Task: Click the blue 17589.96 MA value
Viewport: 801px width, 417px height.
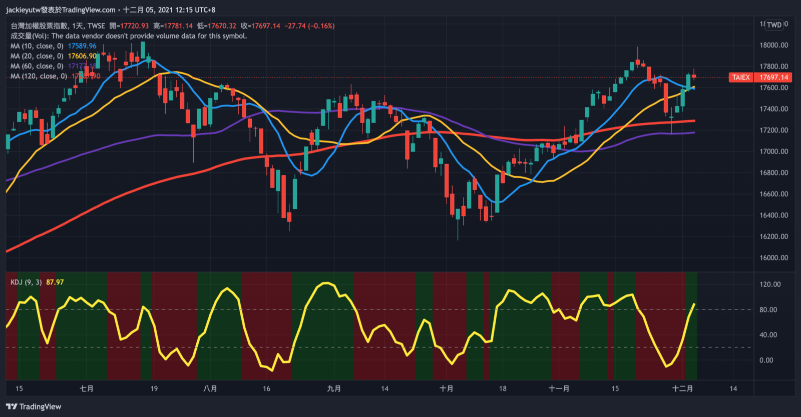Action: pos(82,46)
